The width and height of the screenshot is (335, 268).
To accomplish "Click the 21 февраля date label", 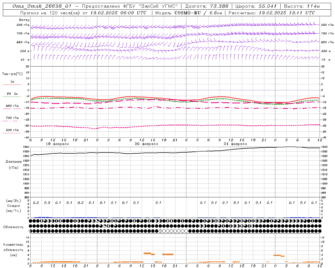I will coord(235,144).
